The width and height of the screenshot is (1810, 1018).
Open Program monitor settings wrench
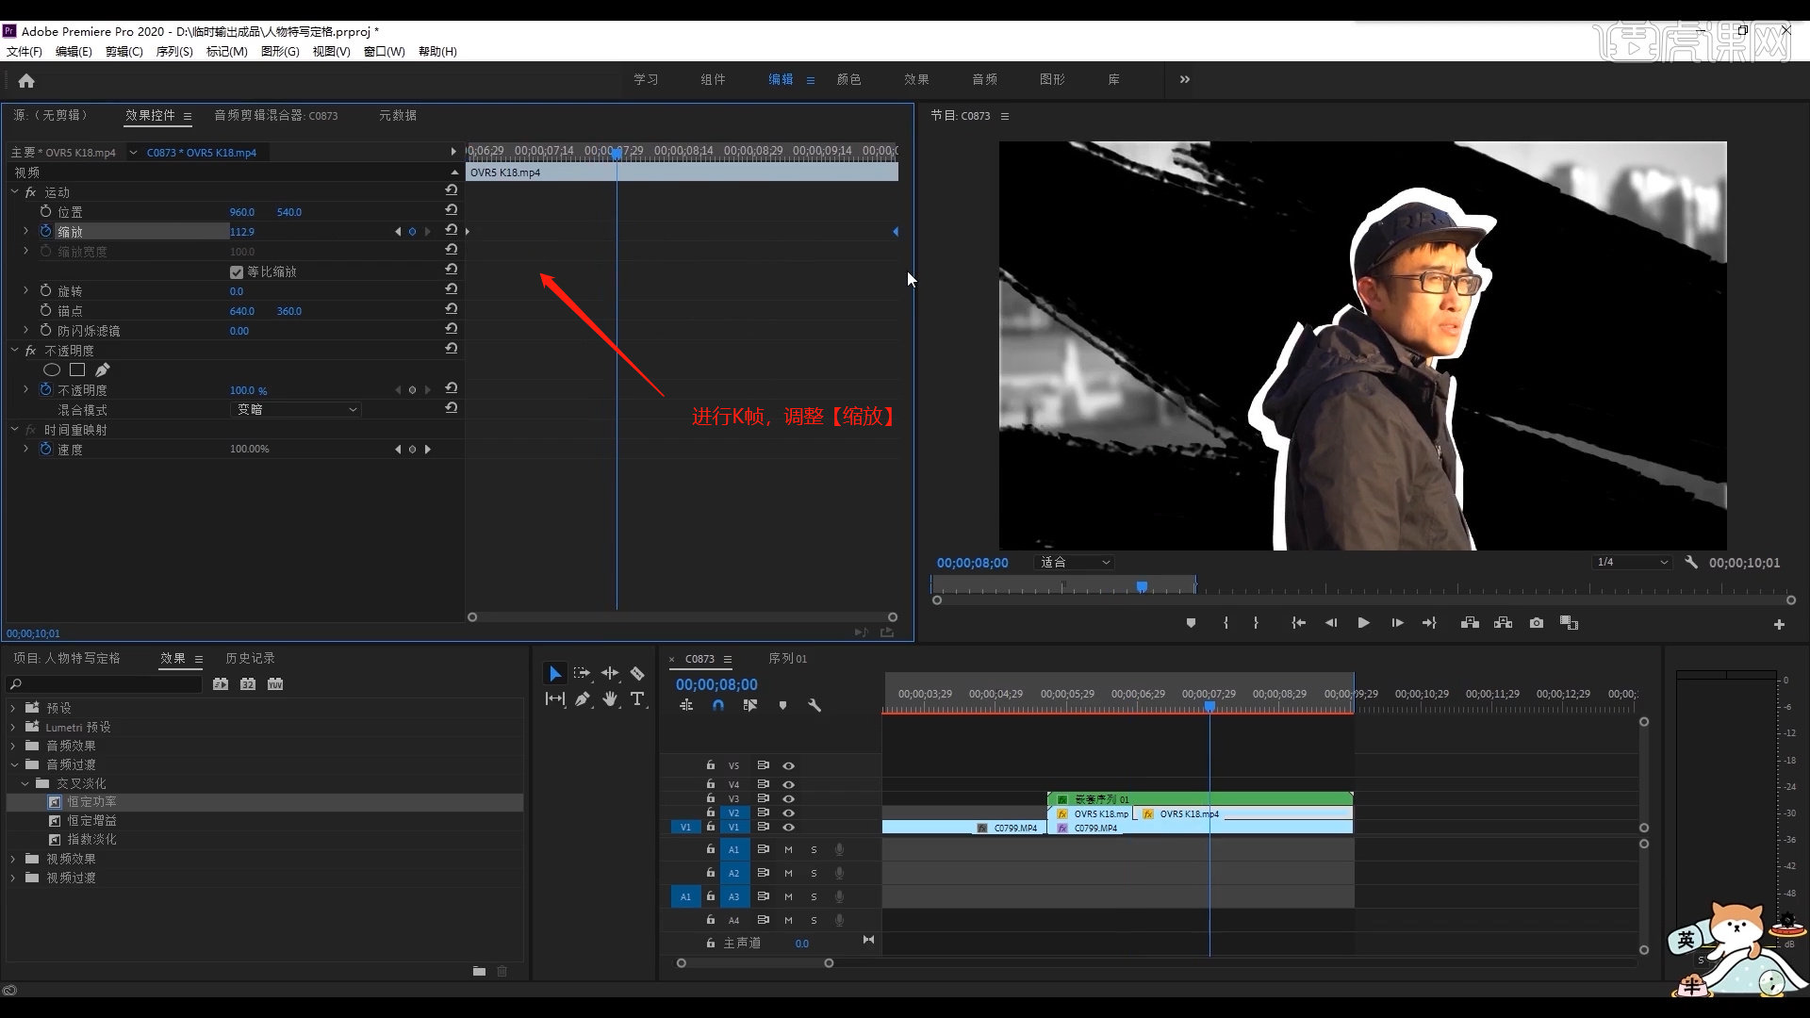tap(1691, 562)
